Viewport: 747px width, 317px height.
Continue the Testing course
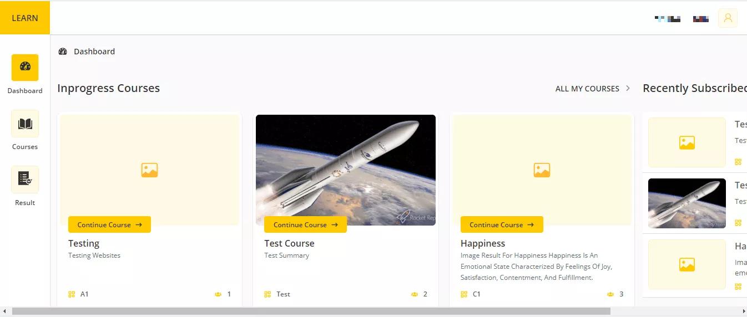[x=109, y=224]
